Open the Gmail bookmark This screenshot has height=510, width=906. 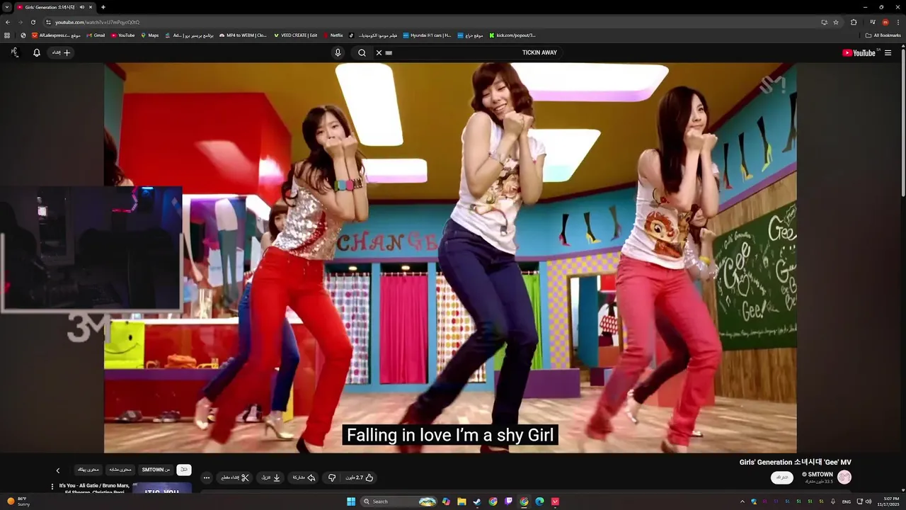pos(96,35)
